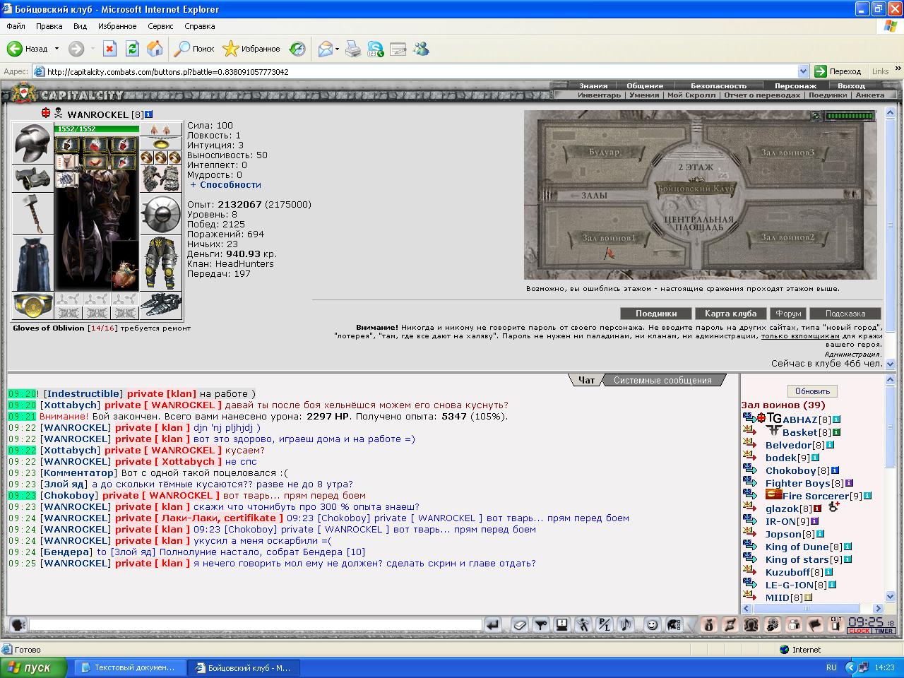Click the smiley emoticons icon in chat toolbar
The image size is (904, 678).
(x=652, y=624)
